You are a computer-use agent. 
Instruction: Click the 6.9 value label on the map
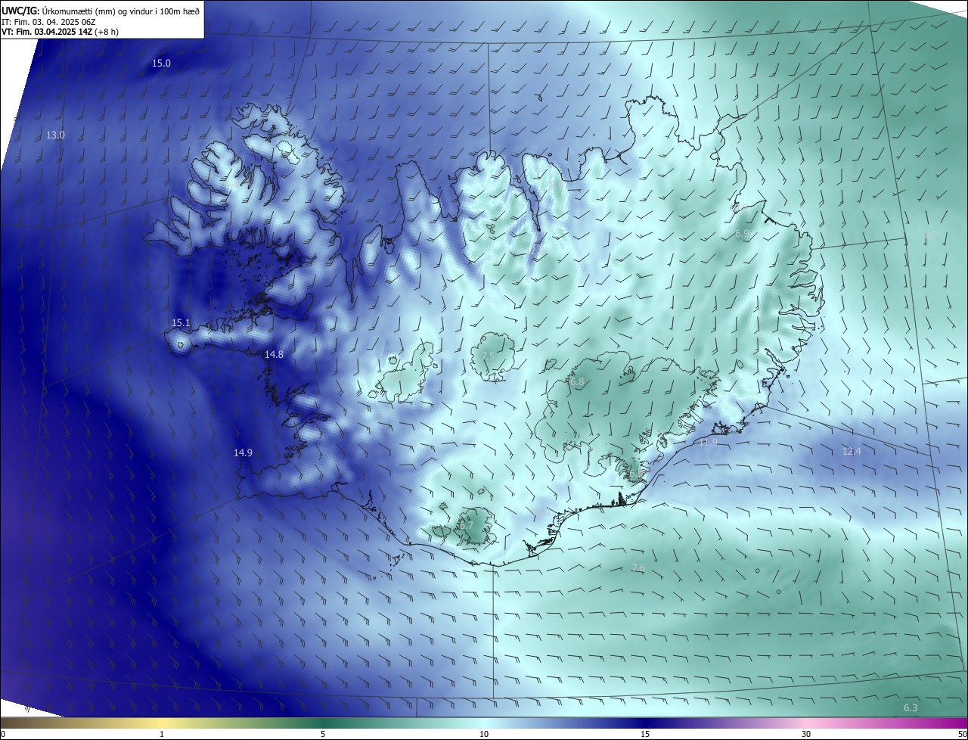742,235
